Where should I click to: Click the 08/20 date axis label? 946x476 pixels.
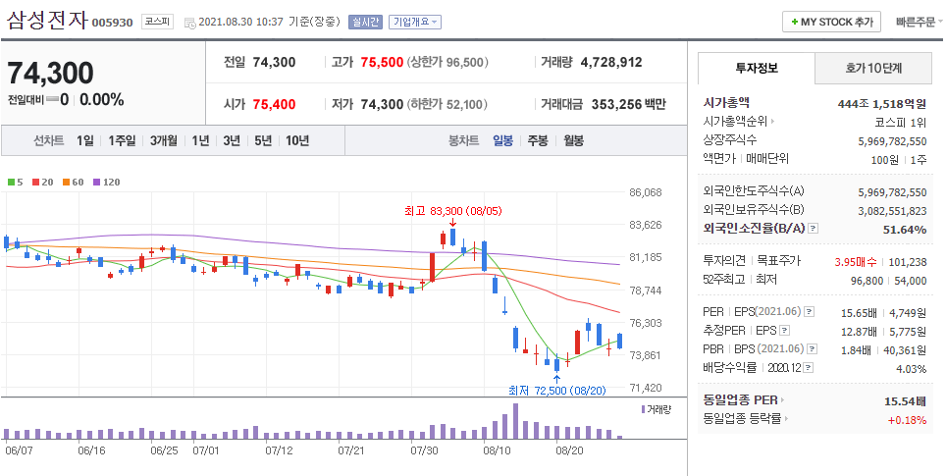[570, 450]
